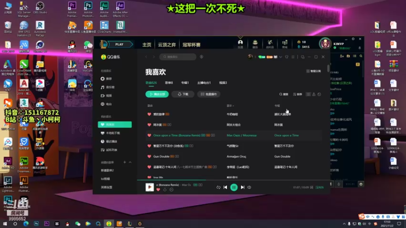This screenshot has height=228, width=406.
Task: Seek on the song progress bar
Action: 233,180
